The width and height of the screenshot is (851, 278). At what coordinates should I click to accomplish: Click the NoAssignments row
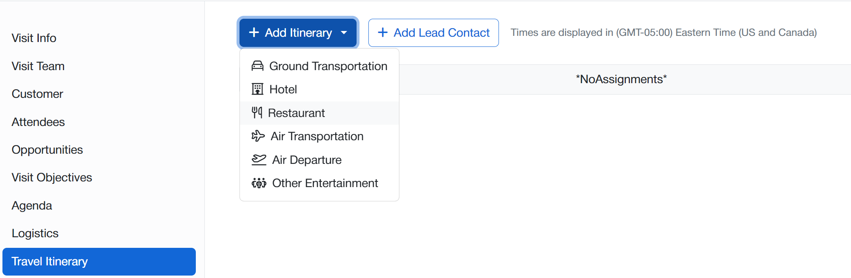[621, 79]
